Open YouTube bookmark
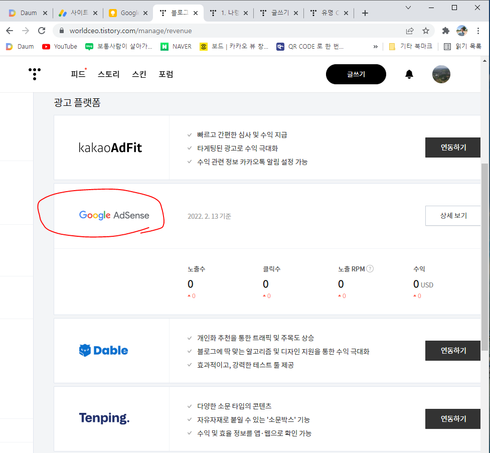This screenshot has width=490, height=453. (59, 47)
